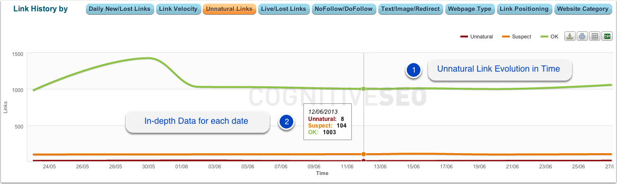Open the data table grid view

[x=595, y=37]
